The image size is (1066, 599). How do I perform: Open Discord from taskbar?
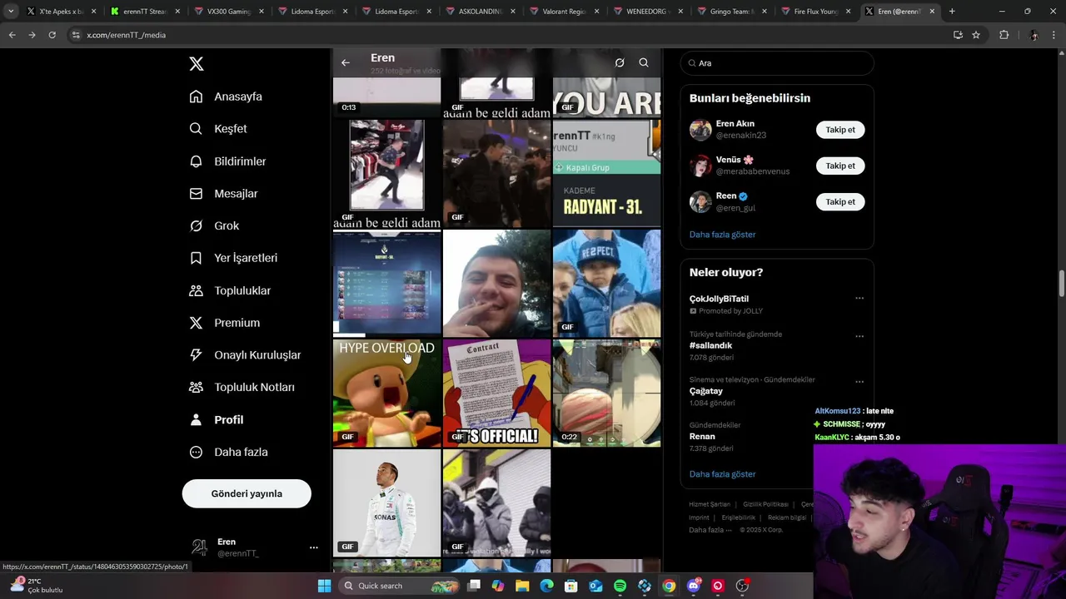click(694, 586)
